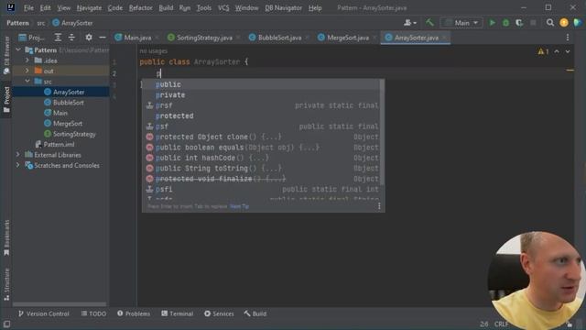Collapse the src folder

coord(27,82)
